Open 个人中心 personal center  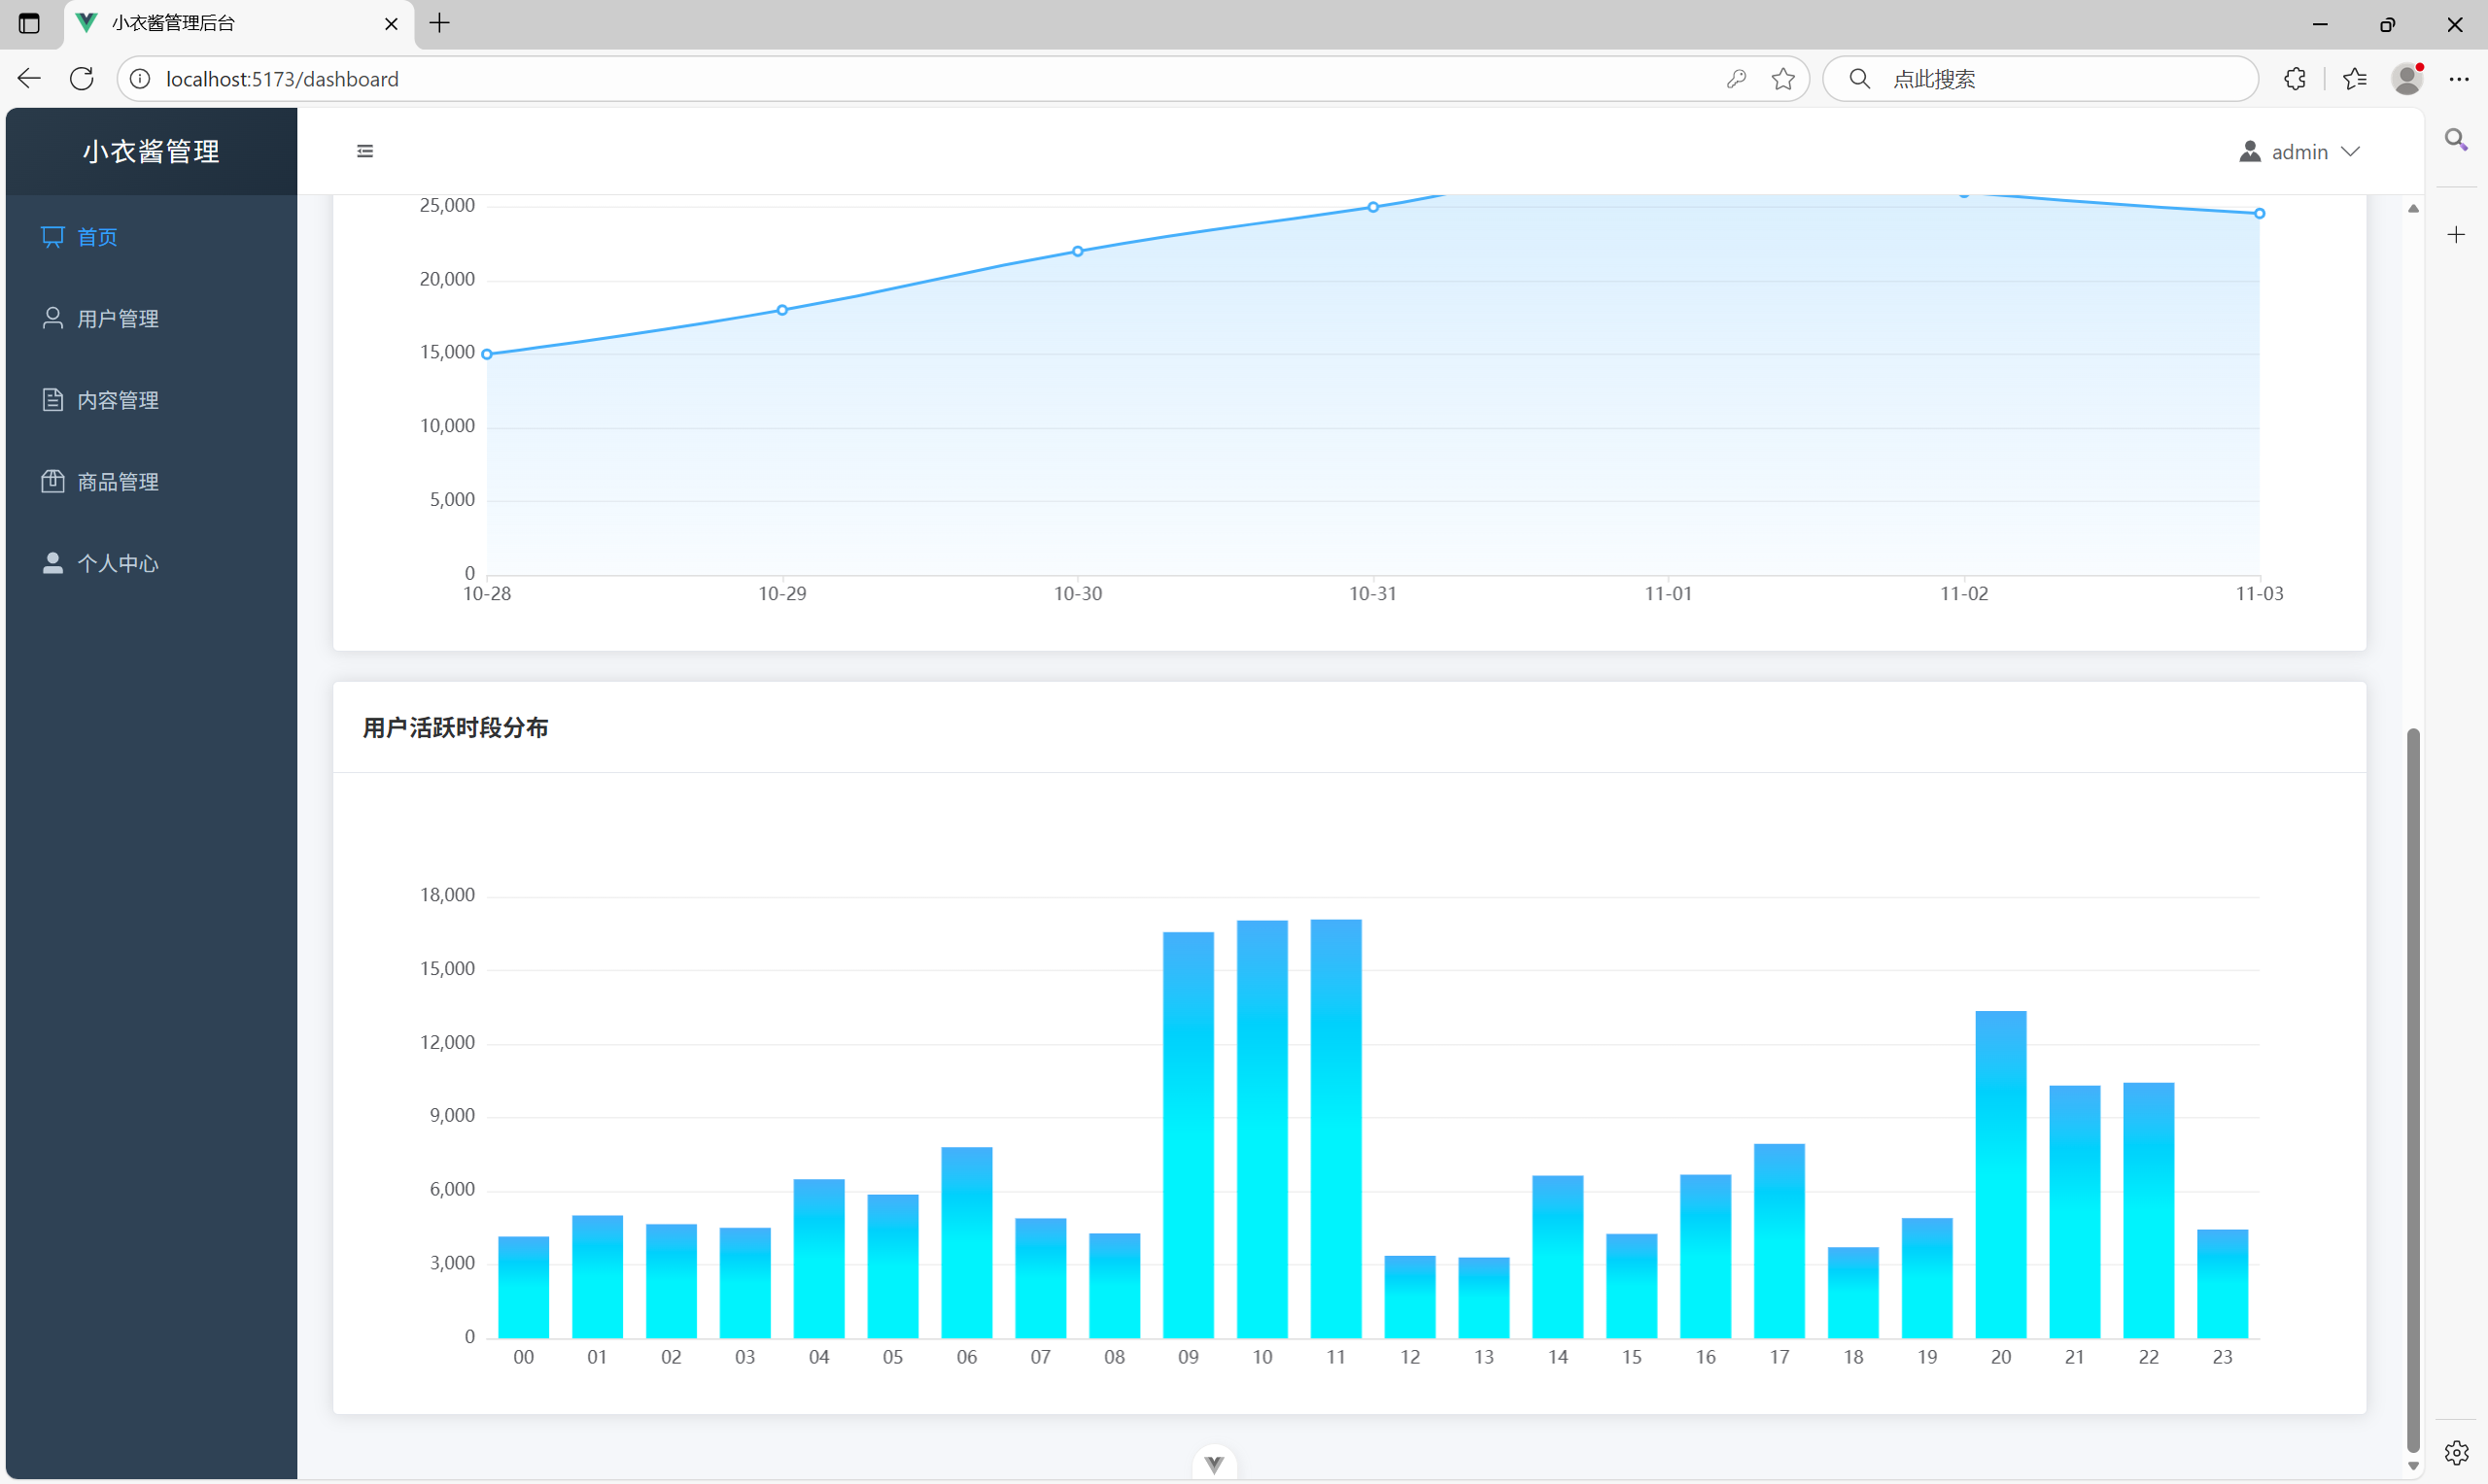point(117,564)
